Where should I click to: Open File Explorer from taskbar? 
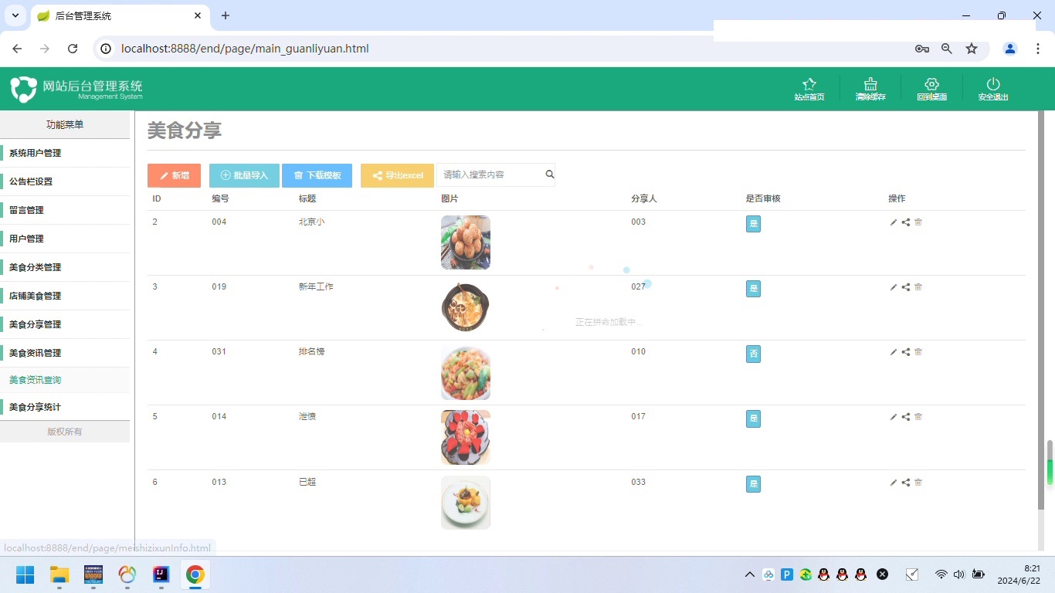click(x=59, y=574)
